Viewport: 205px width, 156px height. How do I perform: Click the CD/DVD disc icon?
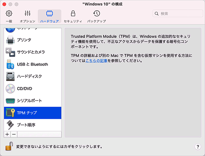(10, 89)
